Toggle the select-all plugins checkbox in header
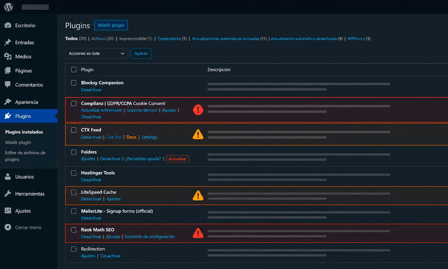The image size is (448, 269). [x=74, y=70]
